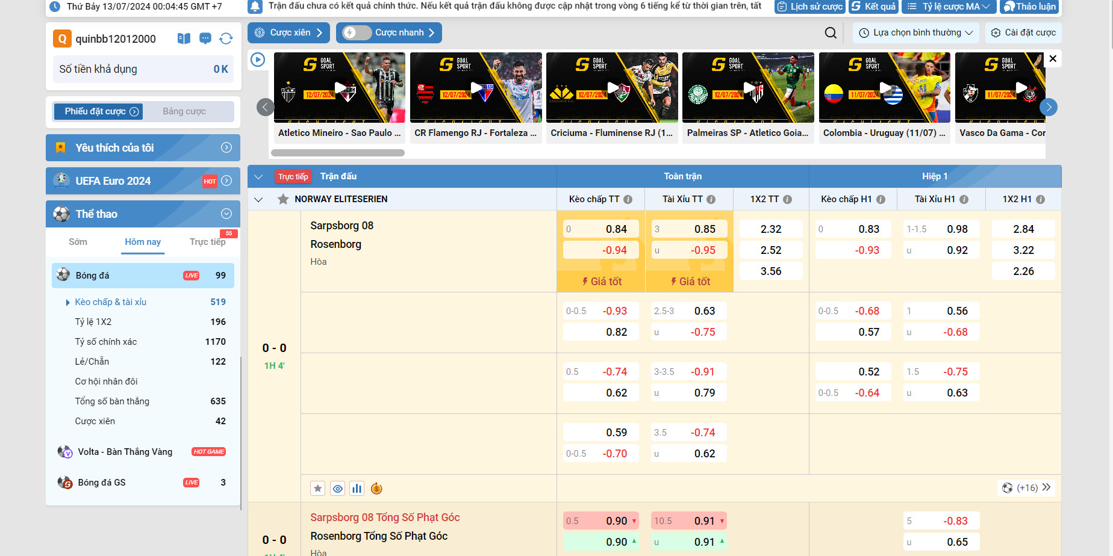
Task: Open the match statistics bar chart icon
Action: [357, 489]
